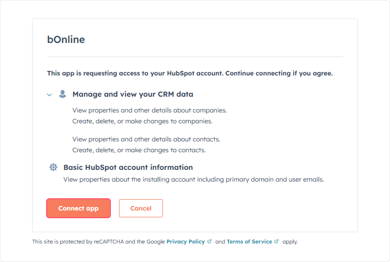Select the "Manage and view your CRM data" heading

[133, 94]
